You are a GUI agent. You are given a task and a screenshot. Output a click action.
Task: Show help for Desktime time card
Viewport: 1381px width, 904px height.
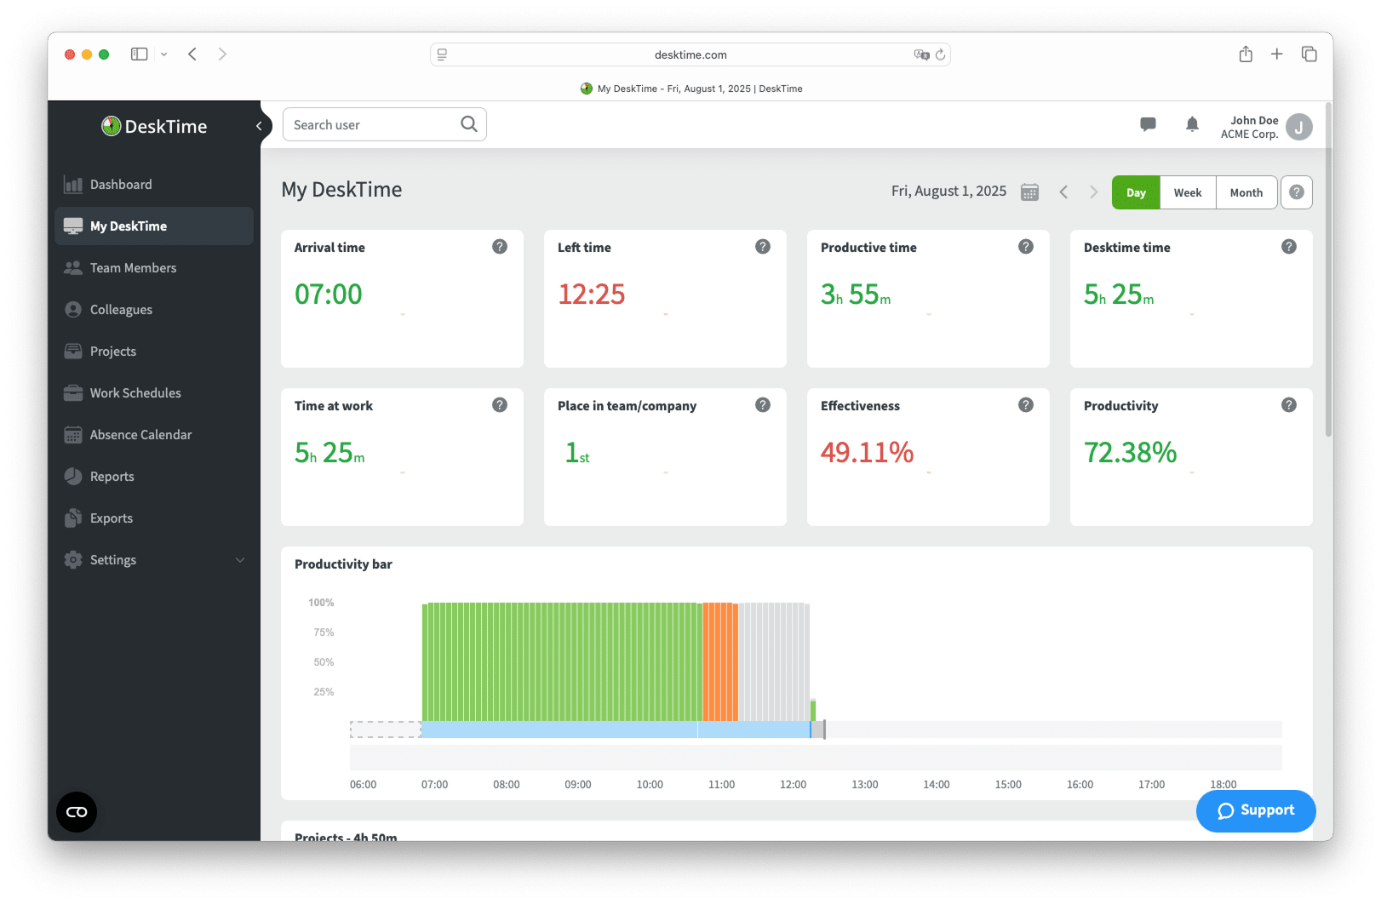coord(1289,247)
